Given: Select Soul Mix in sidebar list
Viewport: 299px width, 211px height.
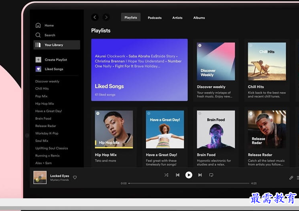Looking at the screenshot, I should 42,141.
